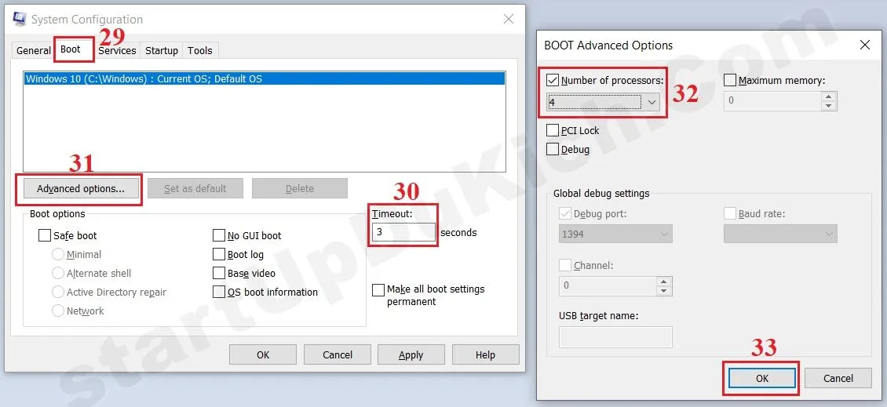Close the System Configuration window
887x407 pixels.
(x=509, y=19)
